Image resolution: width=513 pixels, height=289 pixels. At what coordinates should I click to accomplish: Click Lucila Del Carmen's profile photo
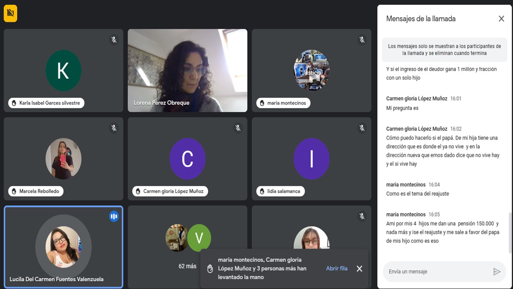click(x=63, y=246)
